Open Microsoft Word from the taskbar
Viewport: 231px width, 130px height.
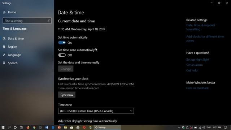47,127
